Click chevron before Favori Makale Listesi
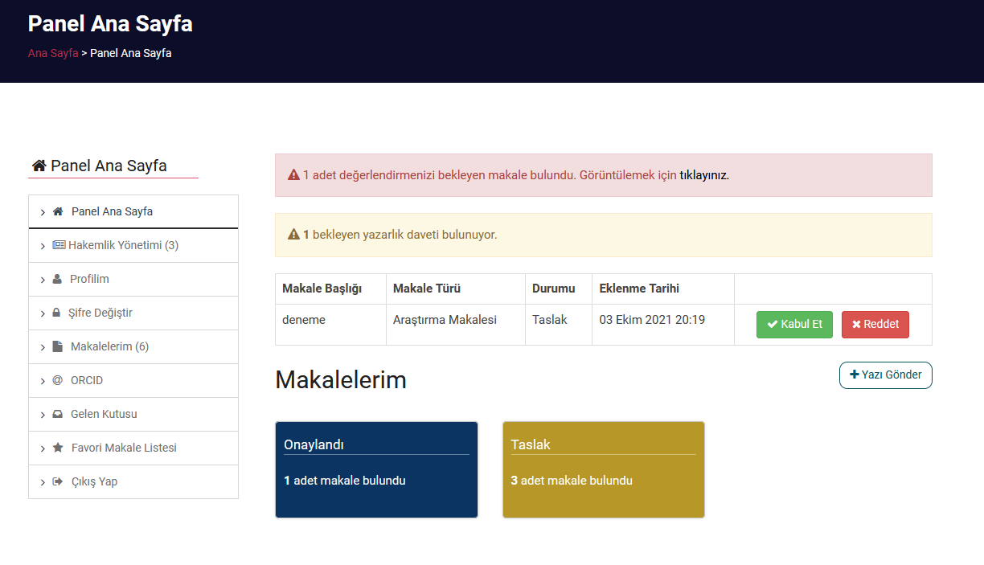 coord(43,448)
